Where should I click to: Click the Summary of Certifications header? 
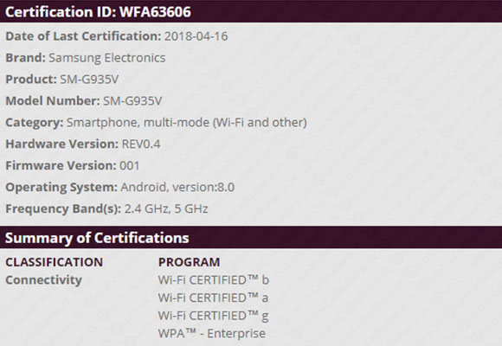coord(97,238)
